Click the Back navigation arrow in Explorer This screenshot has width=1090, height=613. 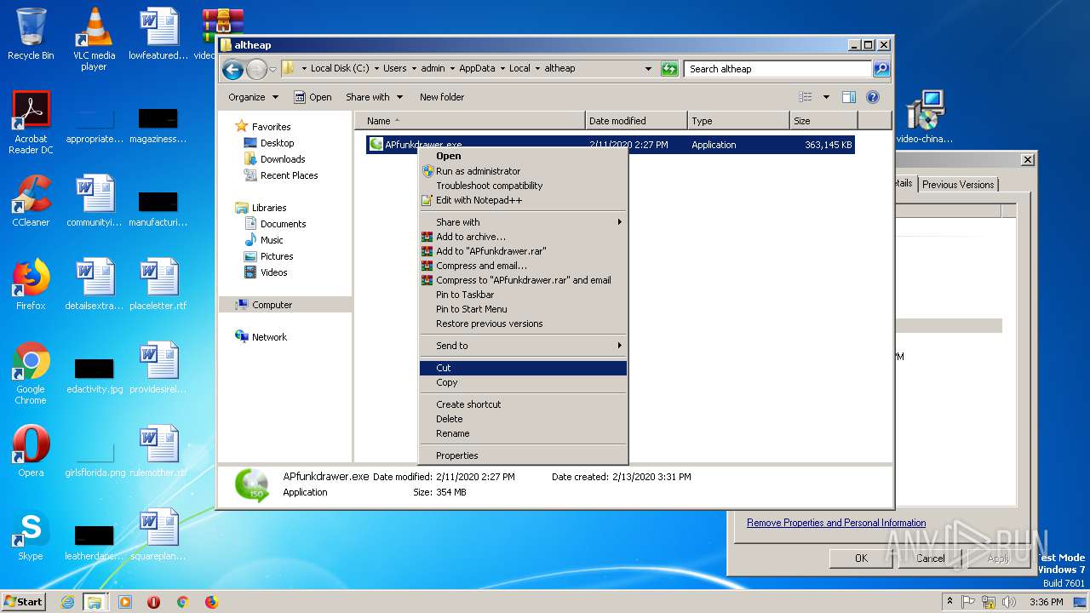pyautogui.click(x=232, y=69)
